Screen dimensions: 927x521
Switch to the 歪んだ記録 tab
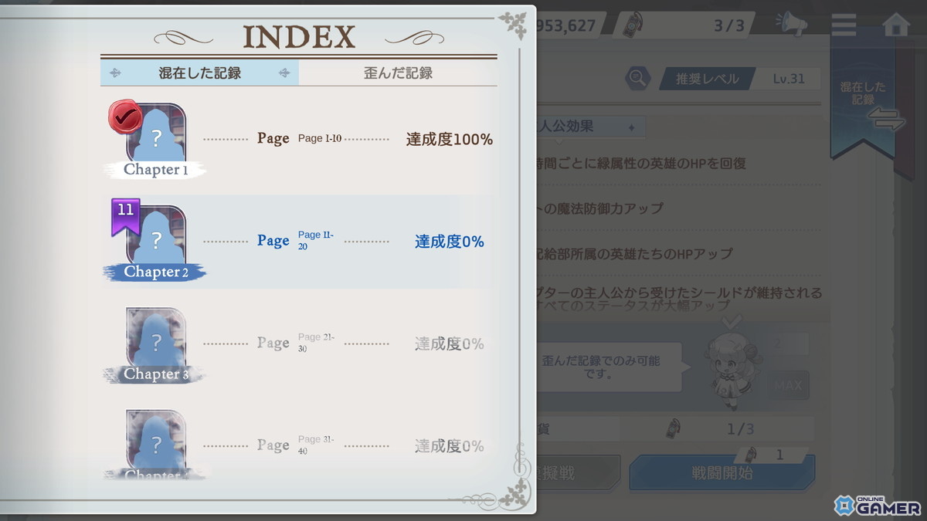398,72
